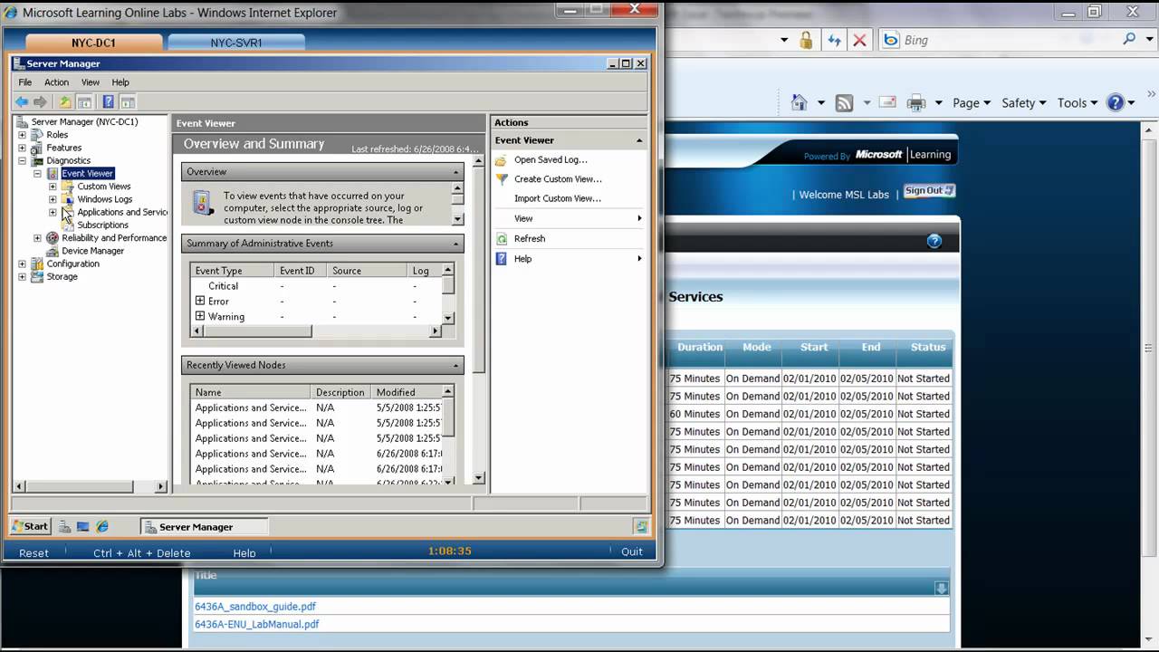1159x652 pixels.
Task: Expand the Features tree node
Action: coord(23,148)
